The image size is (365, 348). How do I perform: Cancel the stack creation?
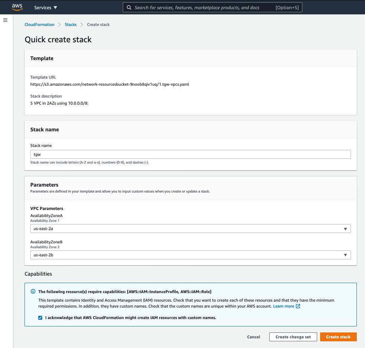pos(254,337)
